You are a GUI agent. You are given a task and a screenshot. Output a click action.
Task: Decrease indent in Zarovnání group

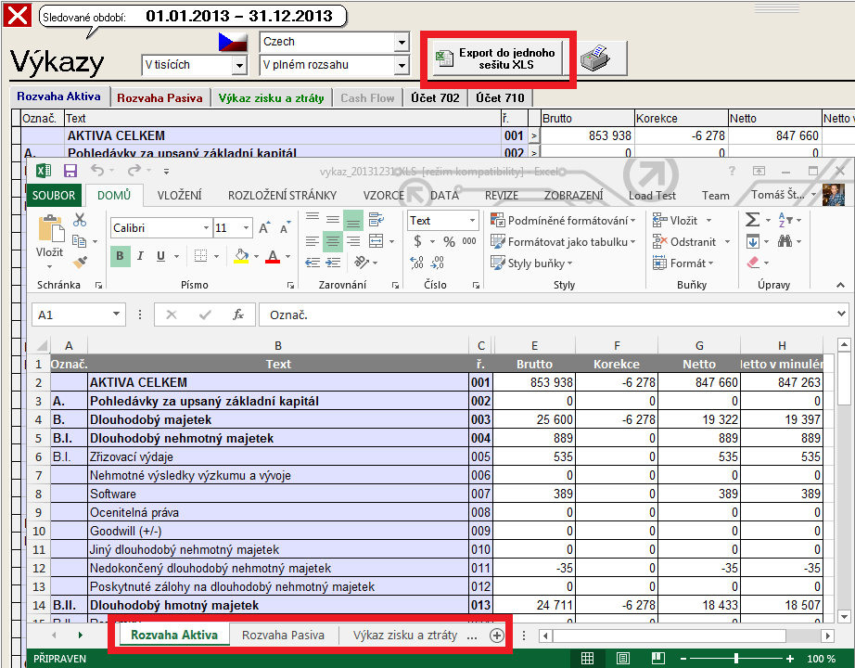point(313,263)
